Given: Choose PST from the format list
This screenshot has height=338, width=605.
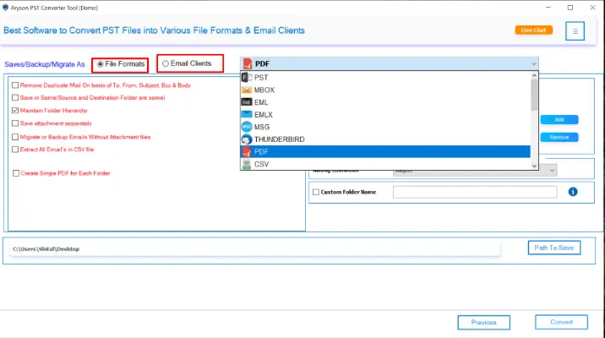Looking at the screenshot, I should [x=385, y=78].
